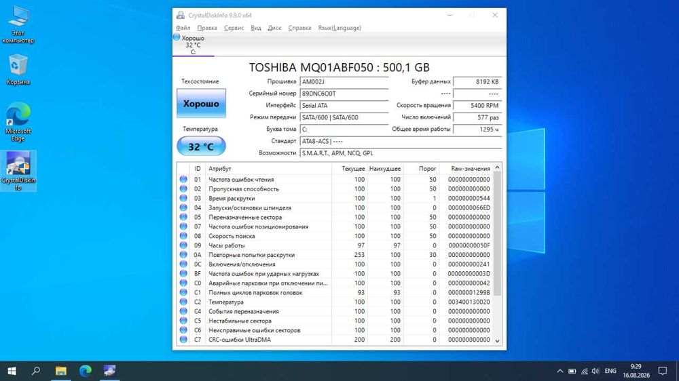Click the status circle for attribute 02
This screenshot has height=381, width=679.
183,188
